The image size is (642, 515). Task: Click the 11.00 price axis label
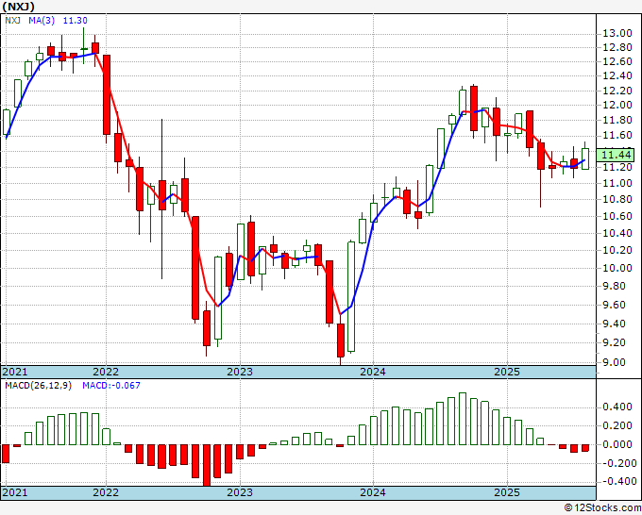(617, 183)
